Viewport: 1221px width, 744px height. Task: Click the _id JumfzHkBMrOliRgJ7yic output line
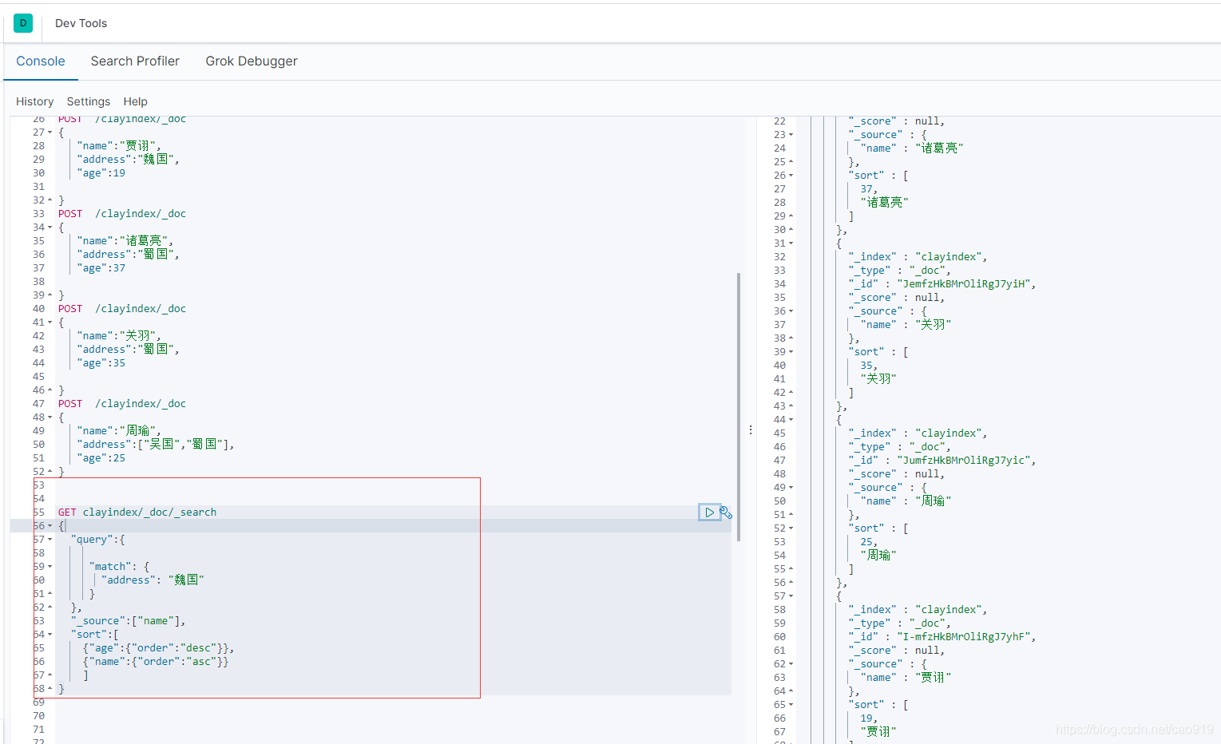(x=942, y=461)
